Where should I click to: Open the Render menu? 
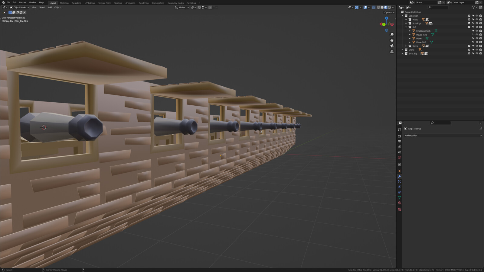pyautogui.click(x=23, y=2)
